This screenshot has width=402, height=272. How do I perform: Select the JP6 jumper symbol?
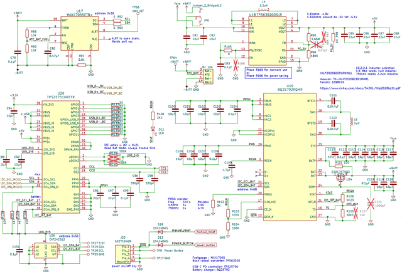pos(198,21)
